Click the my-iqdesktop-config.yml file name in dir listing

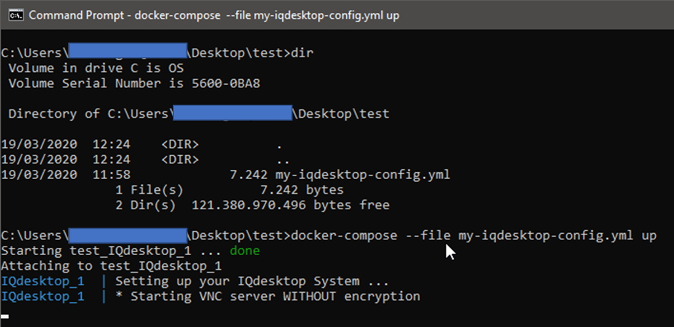click(x=362, y=174)
